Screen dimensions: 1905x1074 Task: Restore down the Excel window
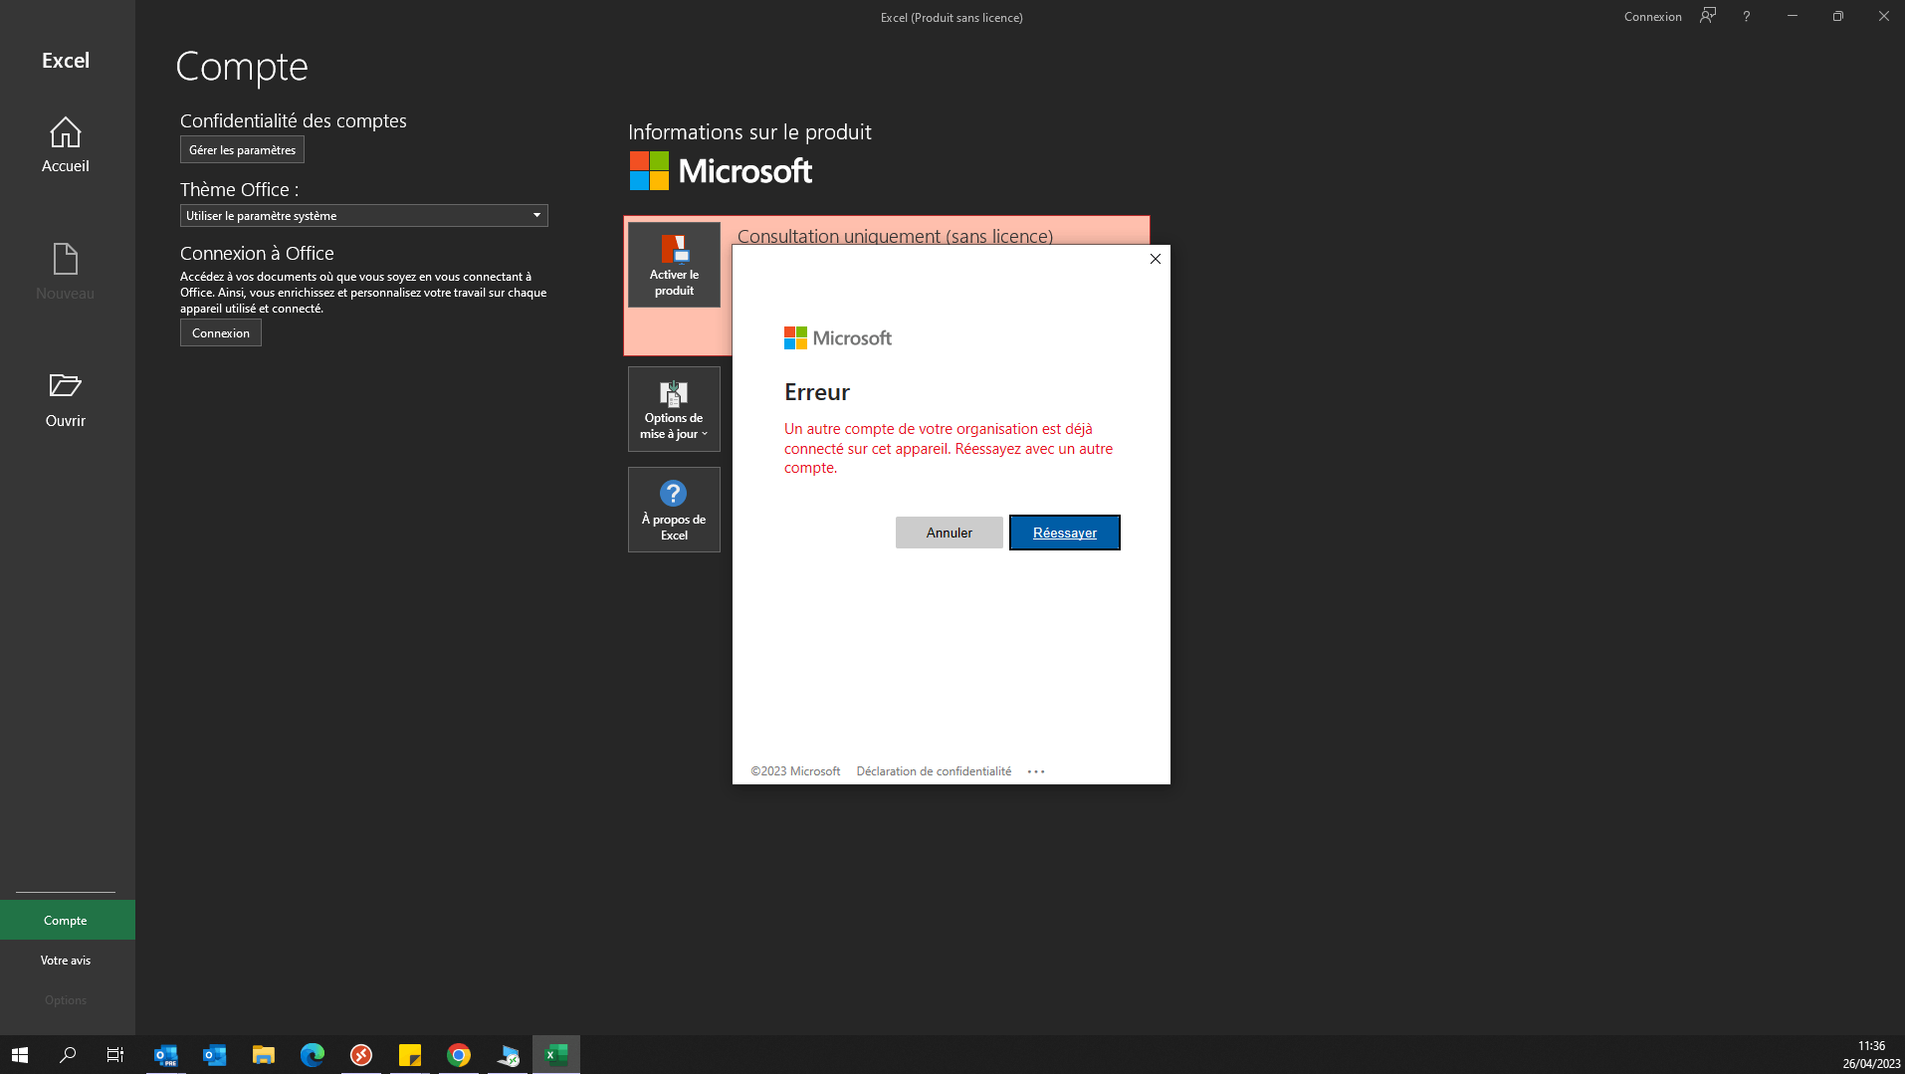(x=1838, y=16)
